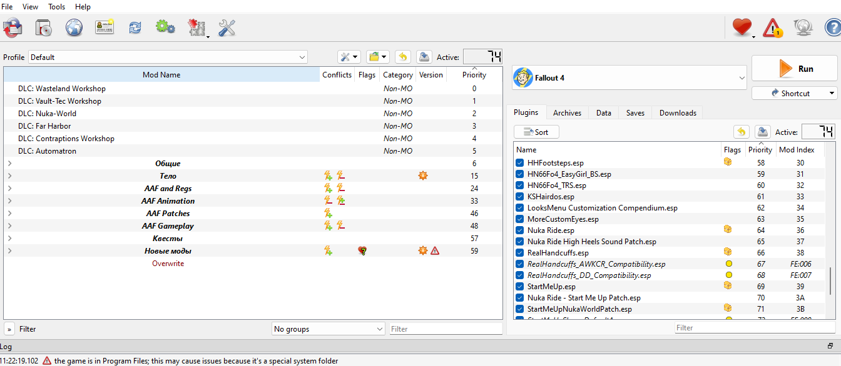Click create backup icon in Plugins tab
The height and width of the screenshot is (366, 841).
[x=762, y=132]
